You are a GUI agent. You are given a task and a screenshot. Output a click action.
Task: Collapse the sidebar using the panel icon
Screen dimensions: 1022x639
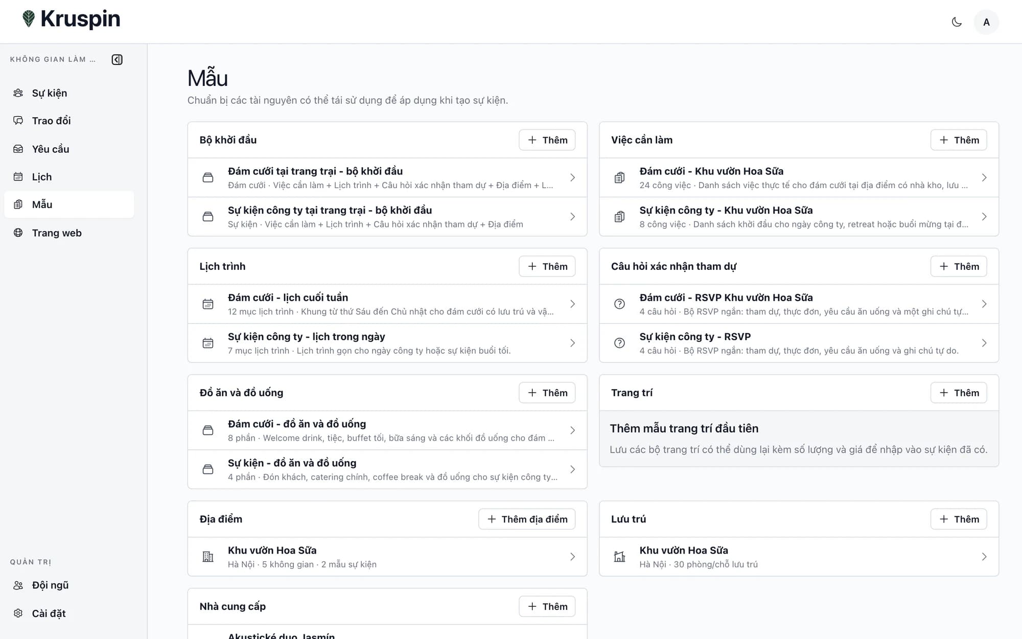click(x=117, y=59)
